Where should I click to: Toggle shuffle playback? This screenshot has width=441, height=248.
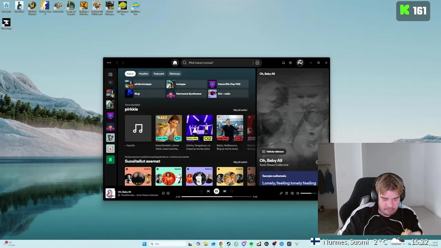202,191
